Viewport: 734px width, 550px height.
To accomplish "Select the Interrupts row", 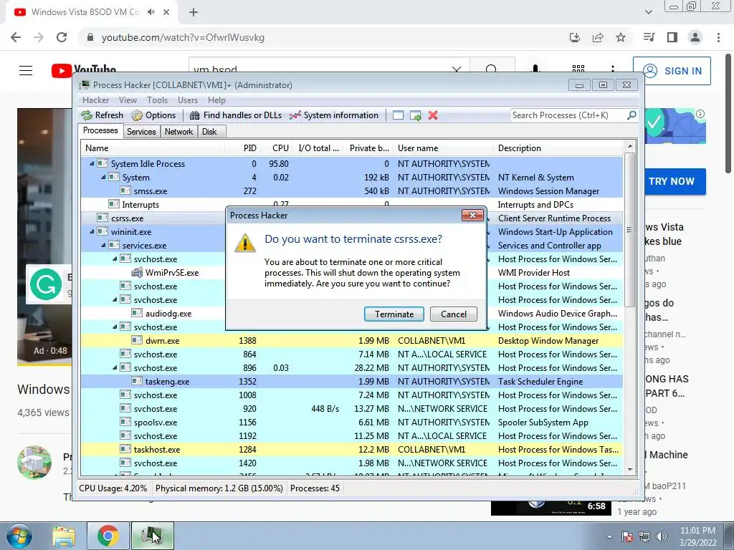I will [x=352, y=205].
